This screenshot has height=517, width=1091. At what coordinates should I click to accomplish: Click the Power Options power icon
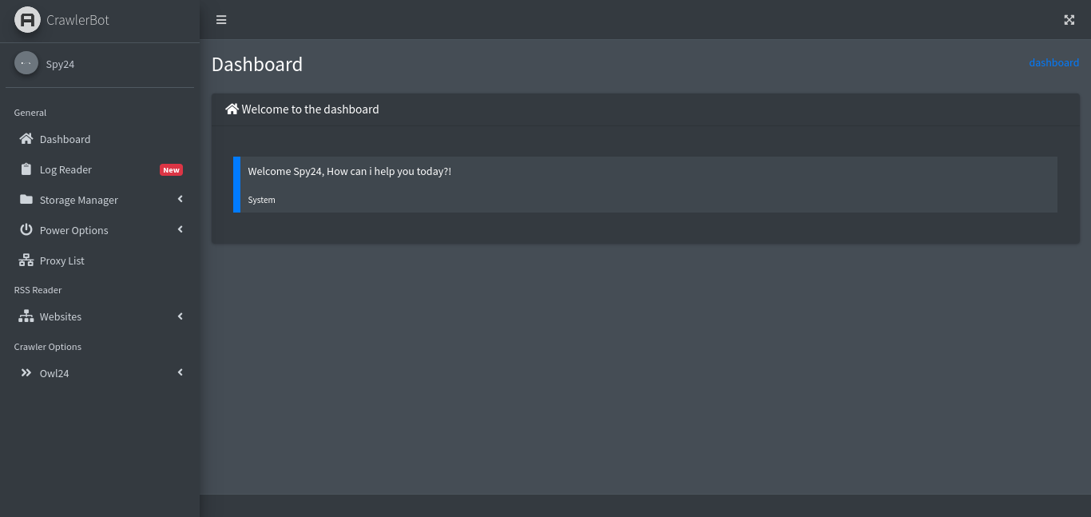click(26, 230)
